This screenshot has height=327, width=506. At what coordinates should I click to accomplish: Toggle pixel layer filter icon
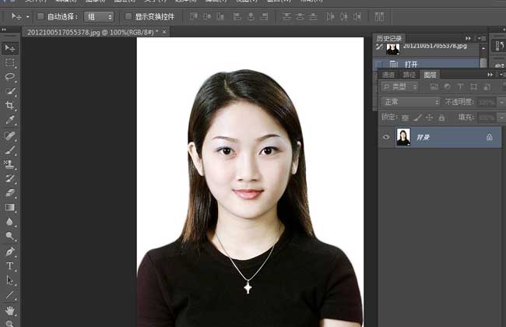coord(434,86)
